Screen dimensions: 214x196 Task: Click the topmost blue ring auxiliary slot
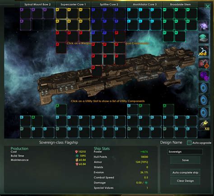(x=204, y=88)
